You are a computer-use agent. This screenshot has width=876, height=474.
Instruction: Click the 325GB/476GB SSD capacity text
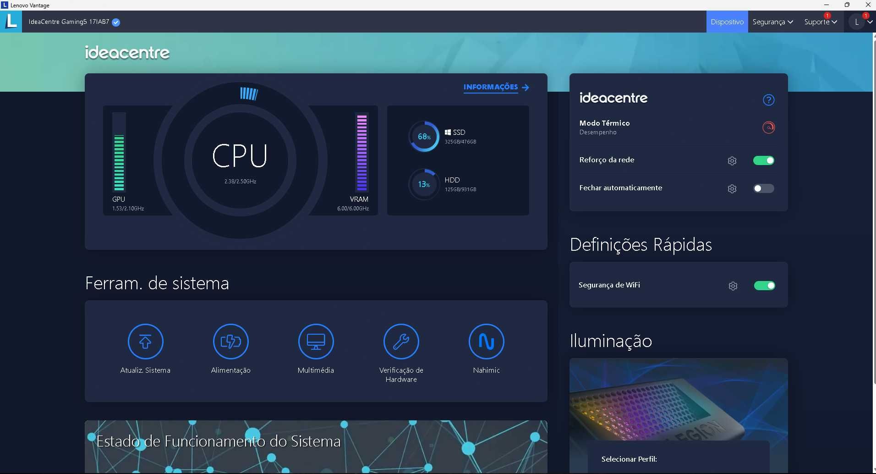[x=460, y=142]
